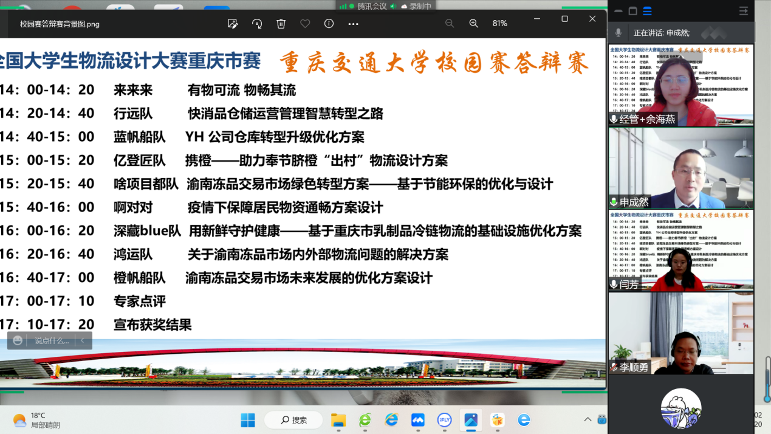Click the edit image icon in Photos
This screenshot has height=434, width=771.
(233, 24)
